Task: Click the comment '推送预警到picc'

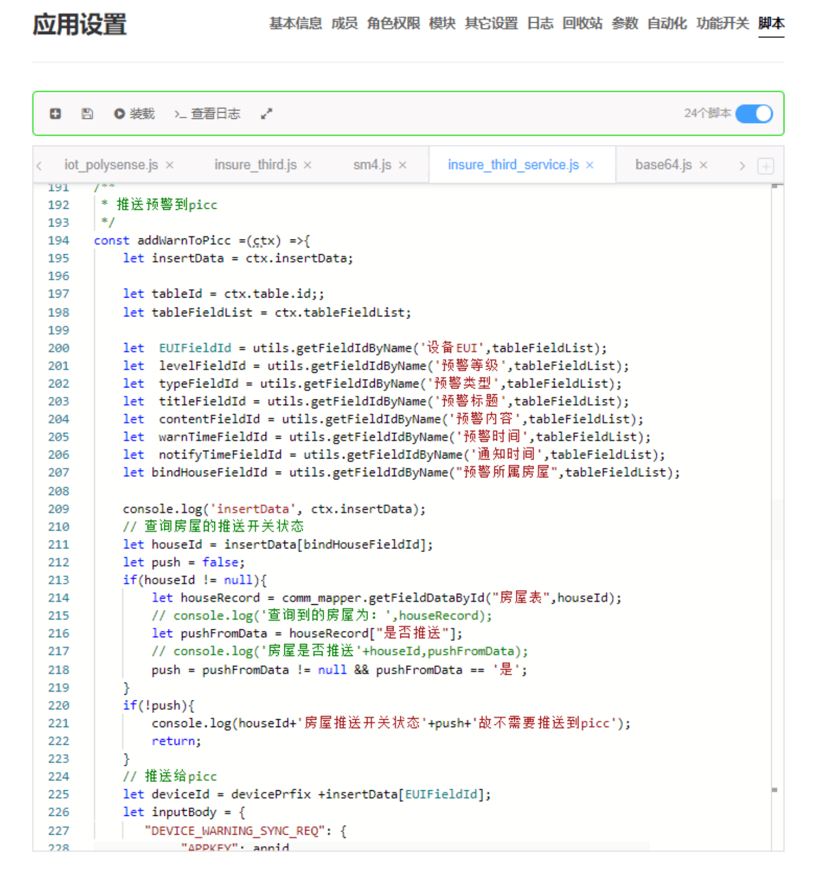Action: [x=167, y=205]
